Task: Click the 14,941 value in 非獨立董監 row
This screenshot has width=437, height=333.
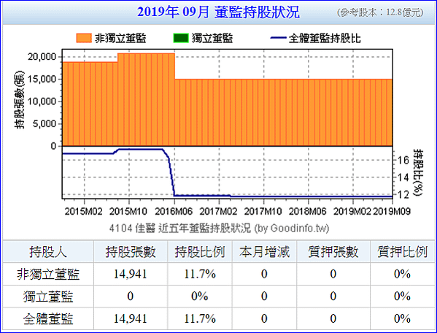Action: coord(130,274)
